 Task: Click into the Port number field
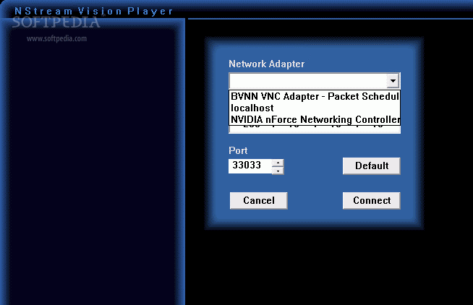point(250,166)
